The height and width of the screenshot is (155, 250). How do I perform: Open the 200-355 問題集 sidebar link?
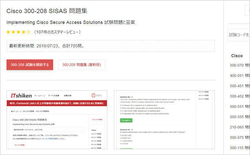click(x=240, y=117)
